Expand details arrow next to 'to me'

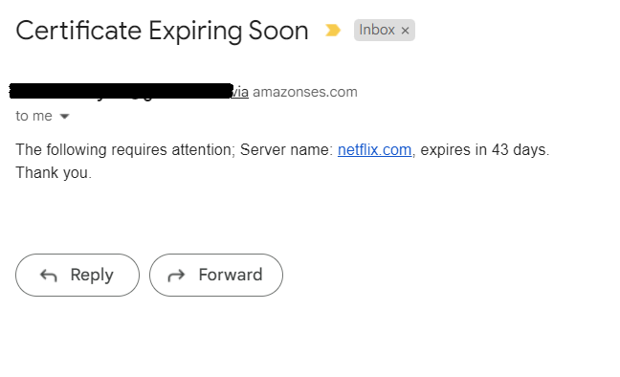[x=64, y=117]
